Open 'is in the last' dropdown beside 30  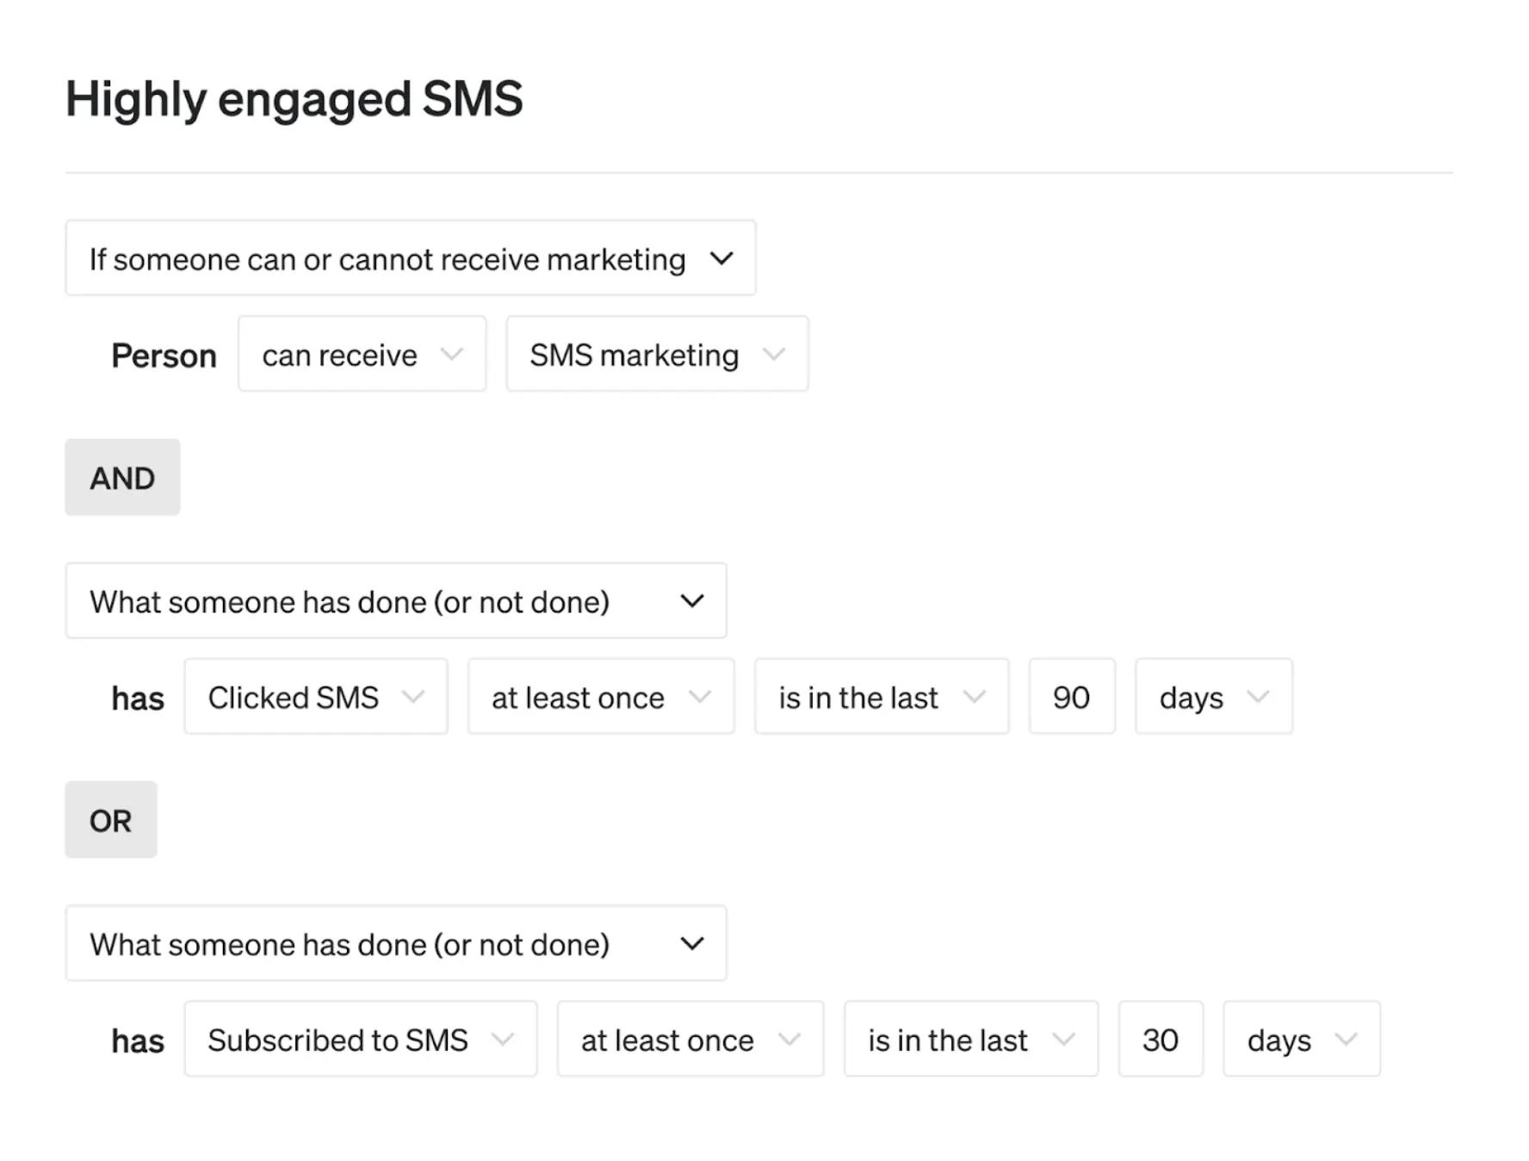[x=970, y=1040]
